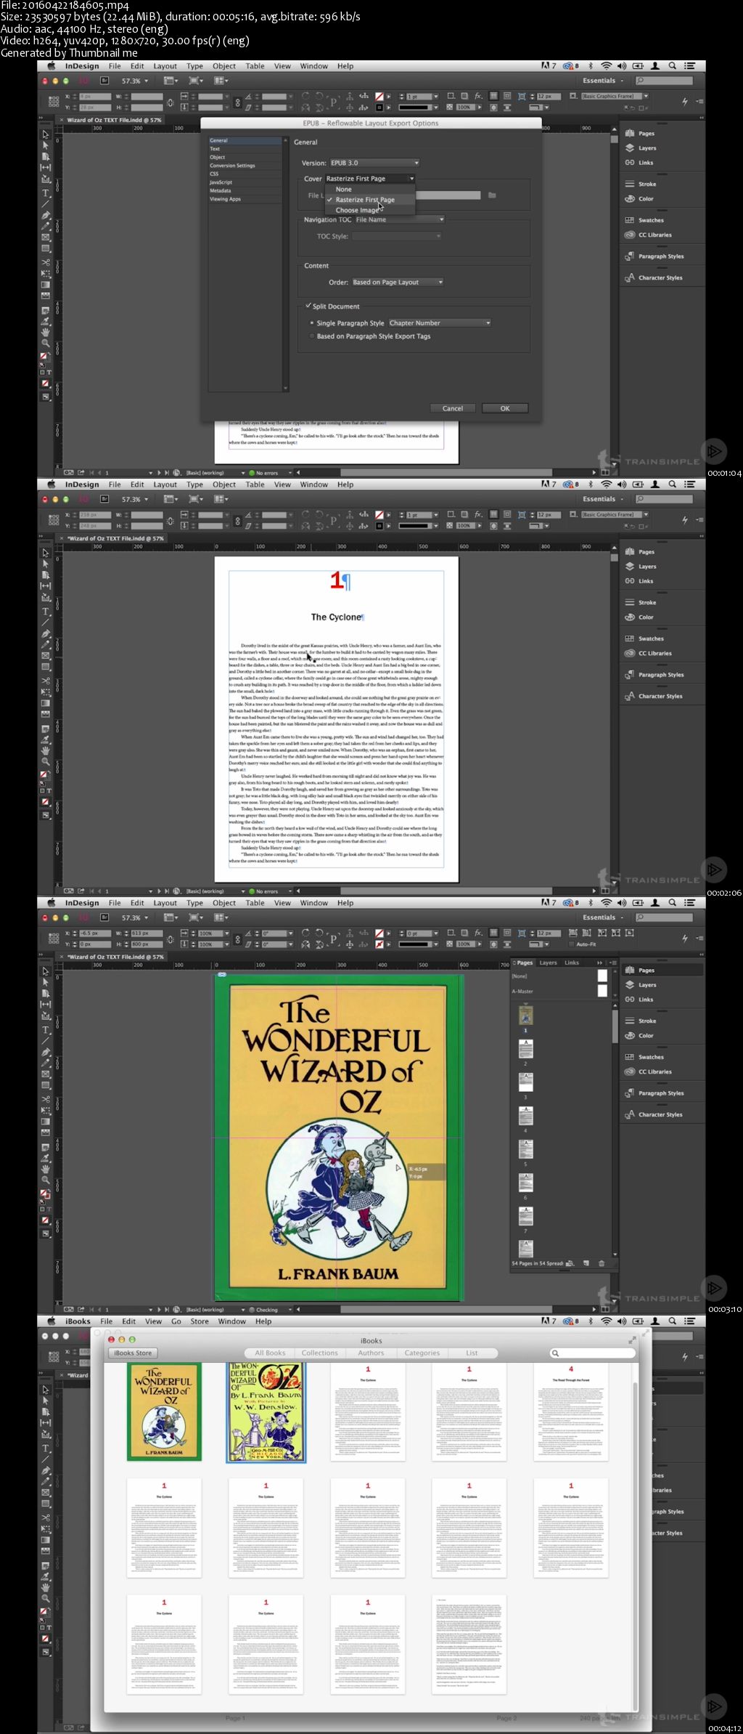Screen dimensions: 743x1734
Task: Click OK in EPUB export dialog
Action: [505, 408]
